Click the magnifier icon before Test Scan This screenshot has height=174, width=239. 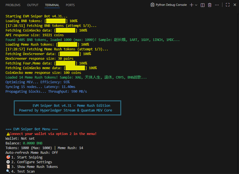point(8,171)
